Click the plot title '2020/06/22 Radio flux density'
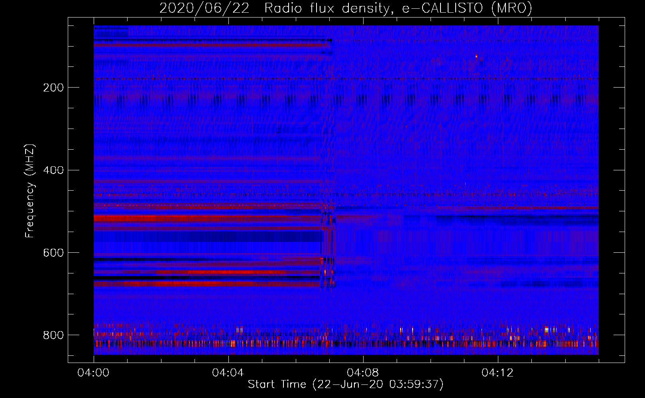The height and width of the screenshot is (398, 645). click(x=346, y=8)
